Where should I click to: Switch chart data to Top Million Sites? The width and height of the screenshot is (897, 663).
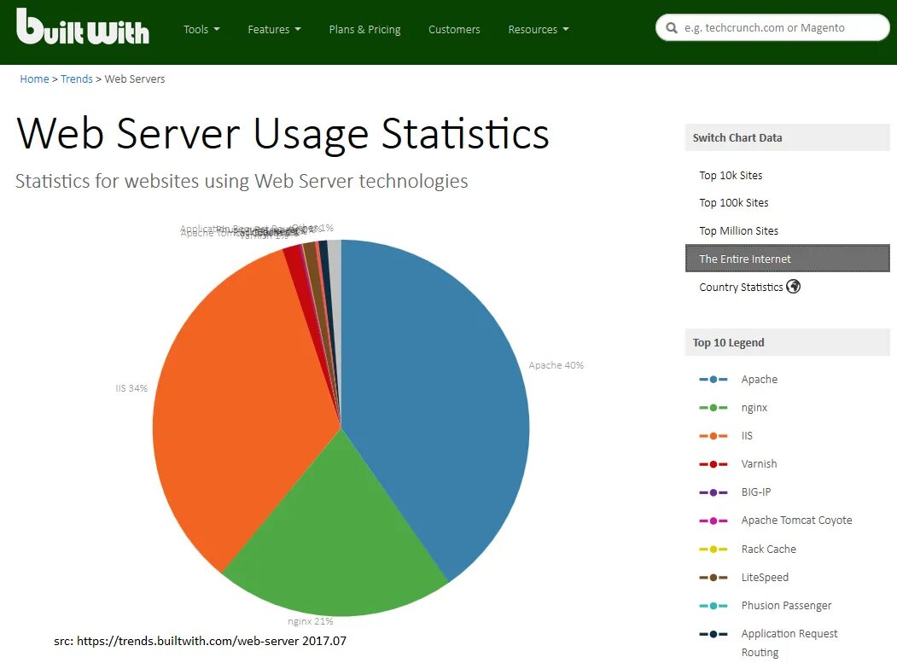pos(738,230)
